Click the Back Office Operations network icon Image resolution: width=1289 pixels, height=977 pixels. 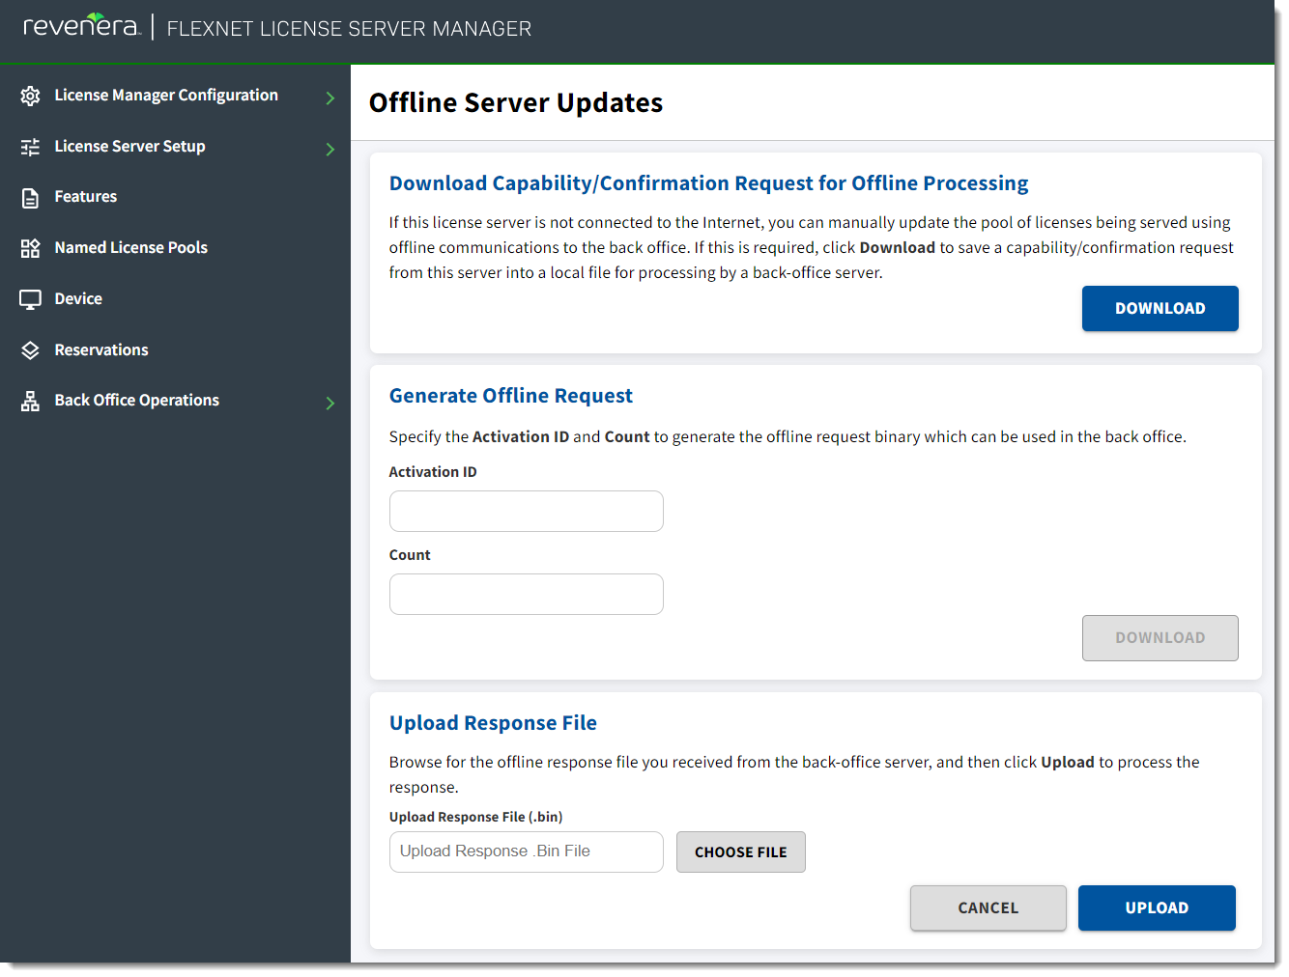tap(30, 402)
